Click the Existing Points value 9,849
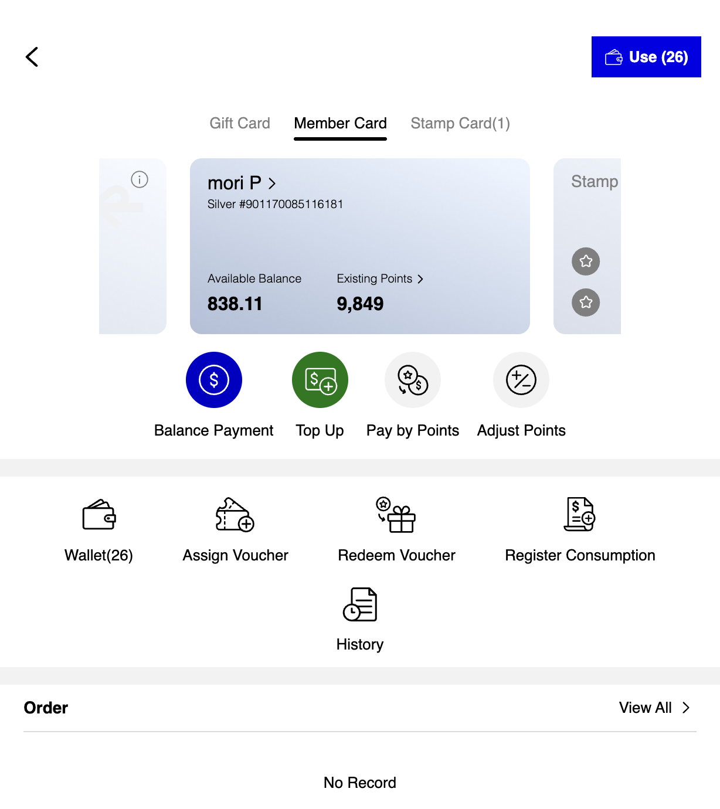Screen dimensions: 720x809 click(x=360, y=304)
